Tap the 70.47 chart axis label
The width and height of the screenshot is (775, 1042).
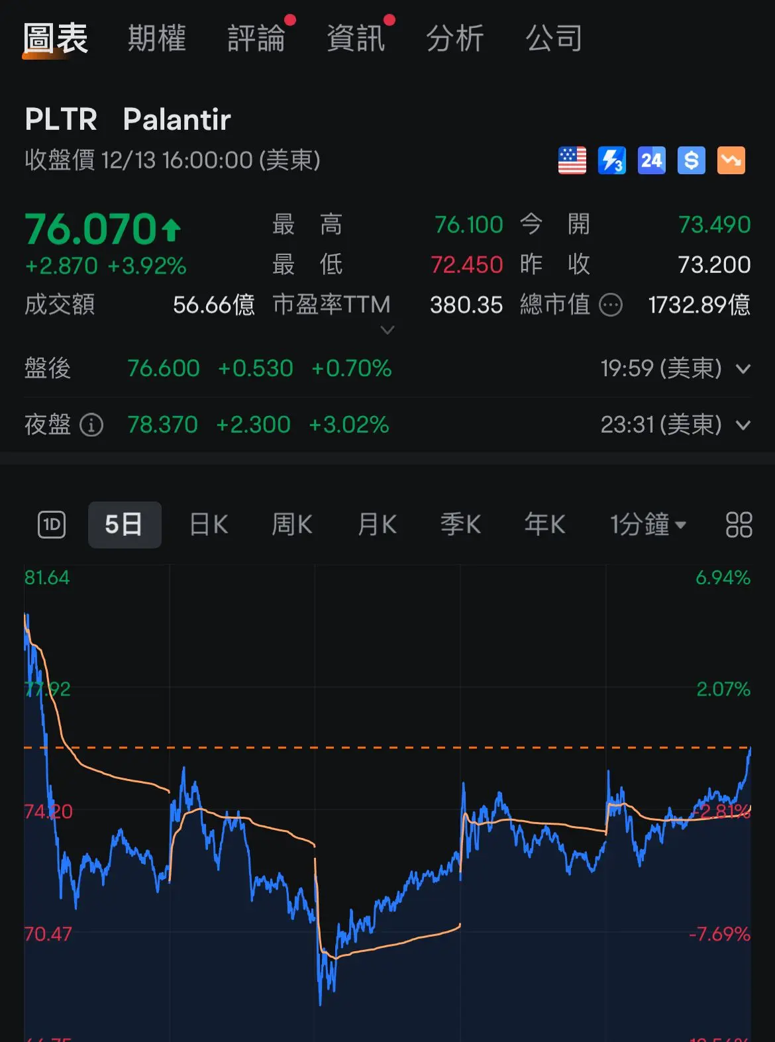click(x=48, y=934)
